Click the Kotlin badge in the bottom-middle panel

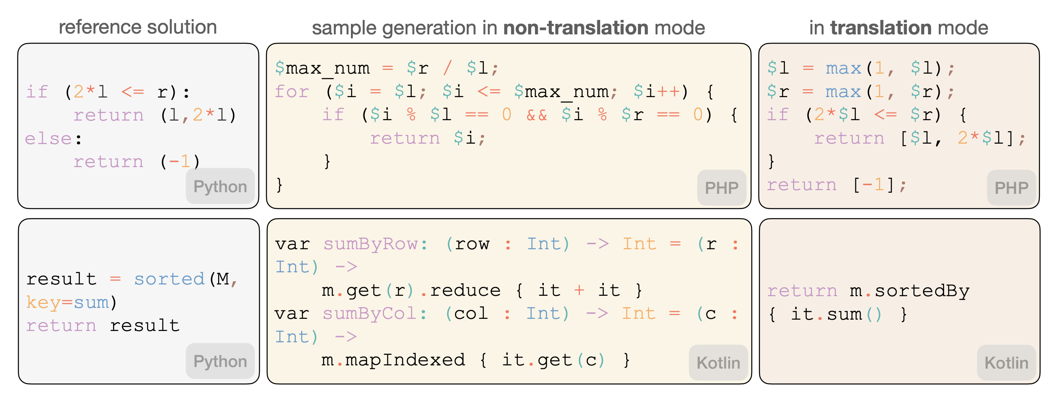(x=718, y=363)
